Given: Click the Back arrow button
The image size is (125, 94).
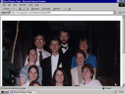Looking at the screenshot, I should (6, 9).
